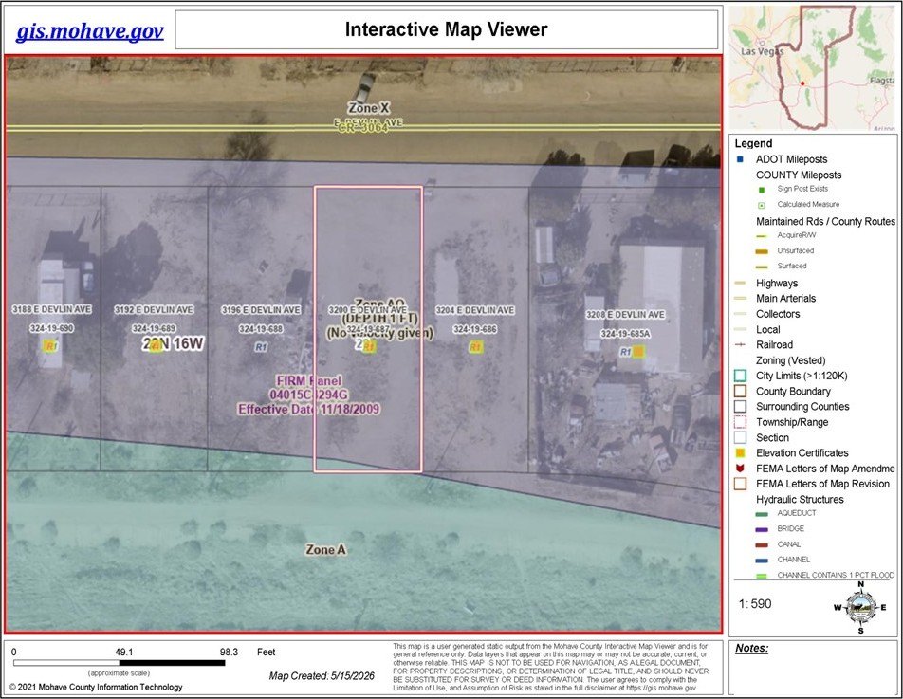Click the Highways line symbol in legend

[x=741, y=284]
